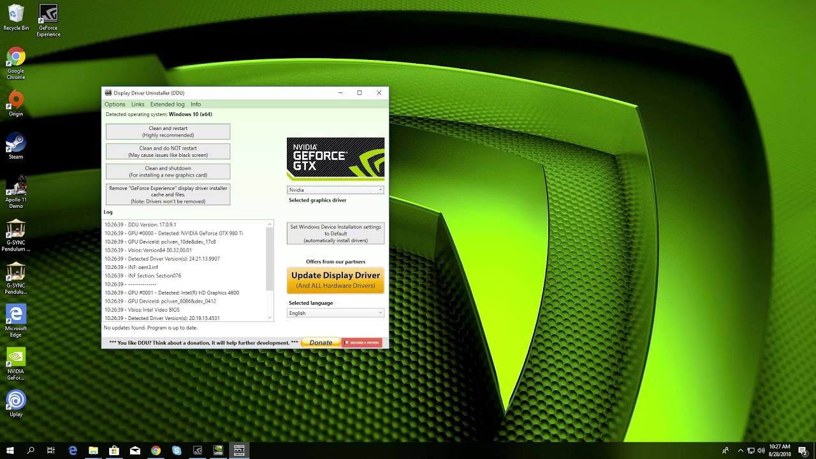Image resolution: width=816 pixels, height=459 pixels.
Task: Click log line 'Vbios: Intel Video BIOS'
Action: (142, 310)
